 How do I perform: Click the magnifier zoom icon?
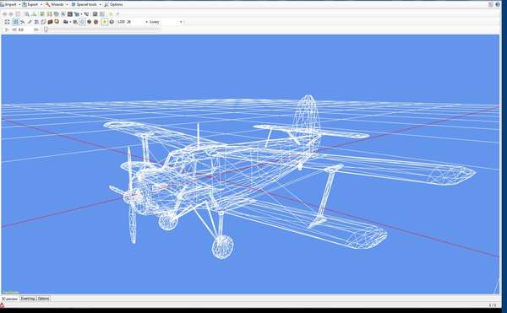coord(27,14)
